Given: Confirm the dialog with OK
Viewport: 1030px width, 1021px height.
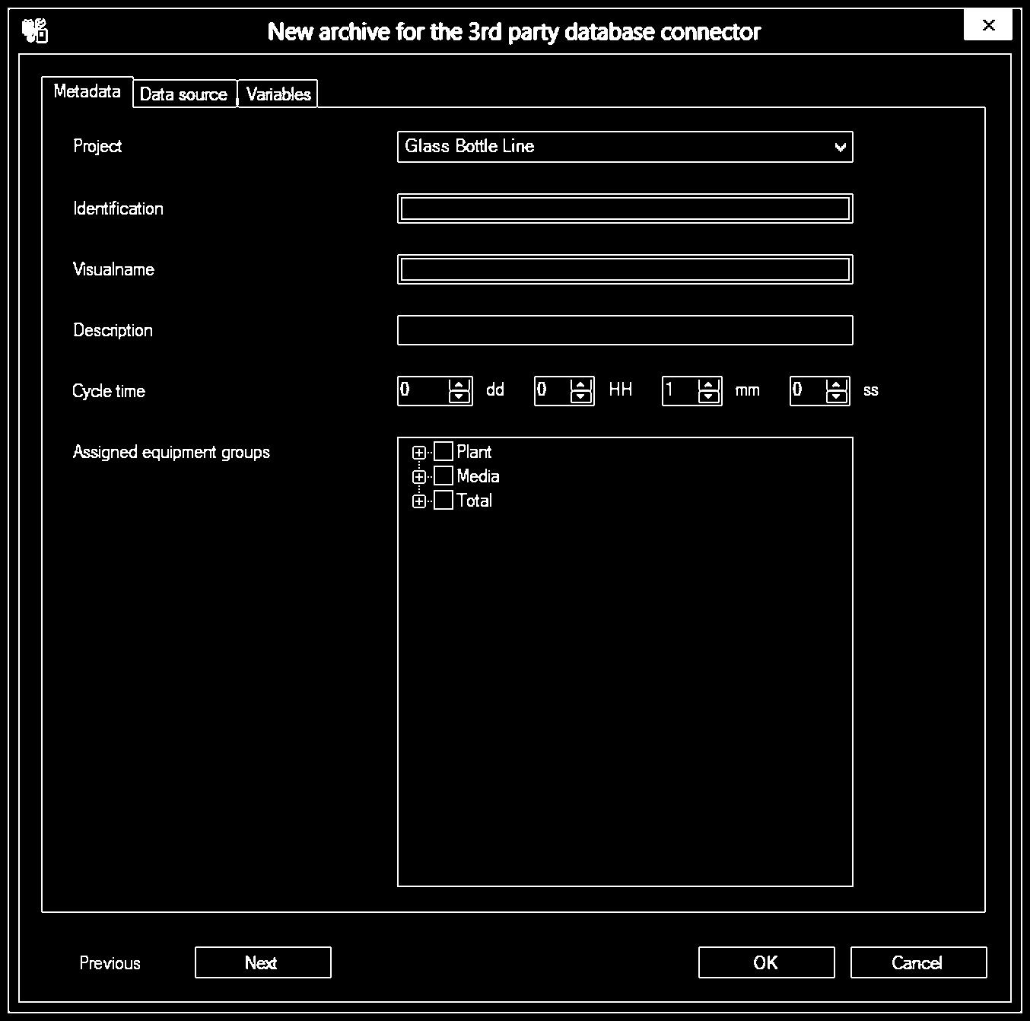Looking at the screenshot, I should click(766, 962).
